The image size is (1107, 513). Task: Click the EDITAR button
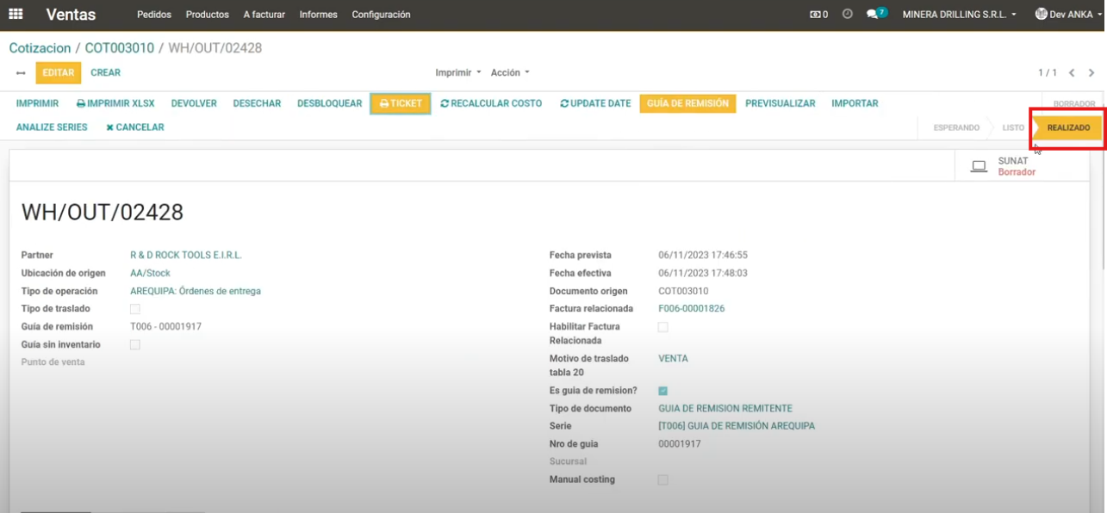(x=58, y=73)
